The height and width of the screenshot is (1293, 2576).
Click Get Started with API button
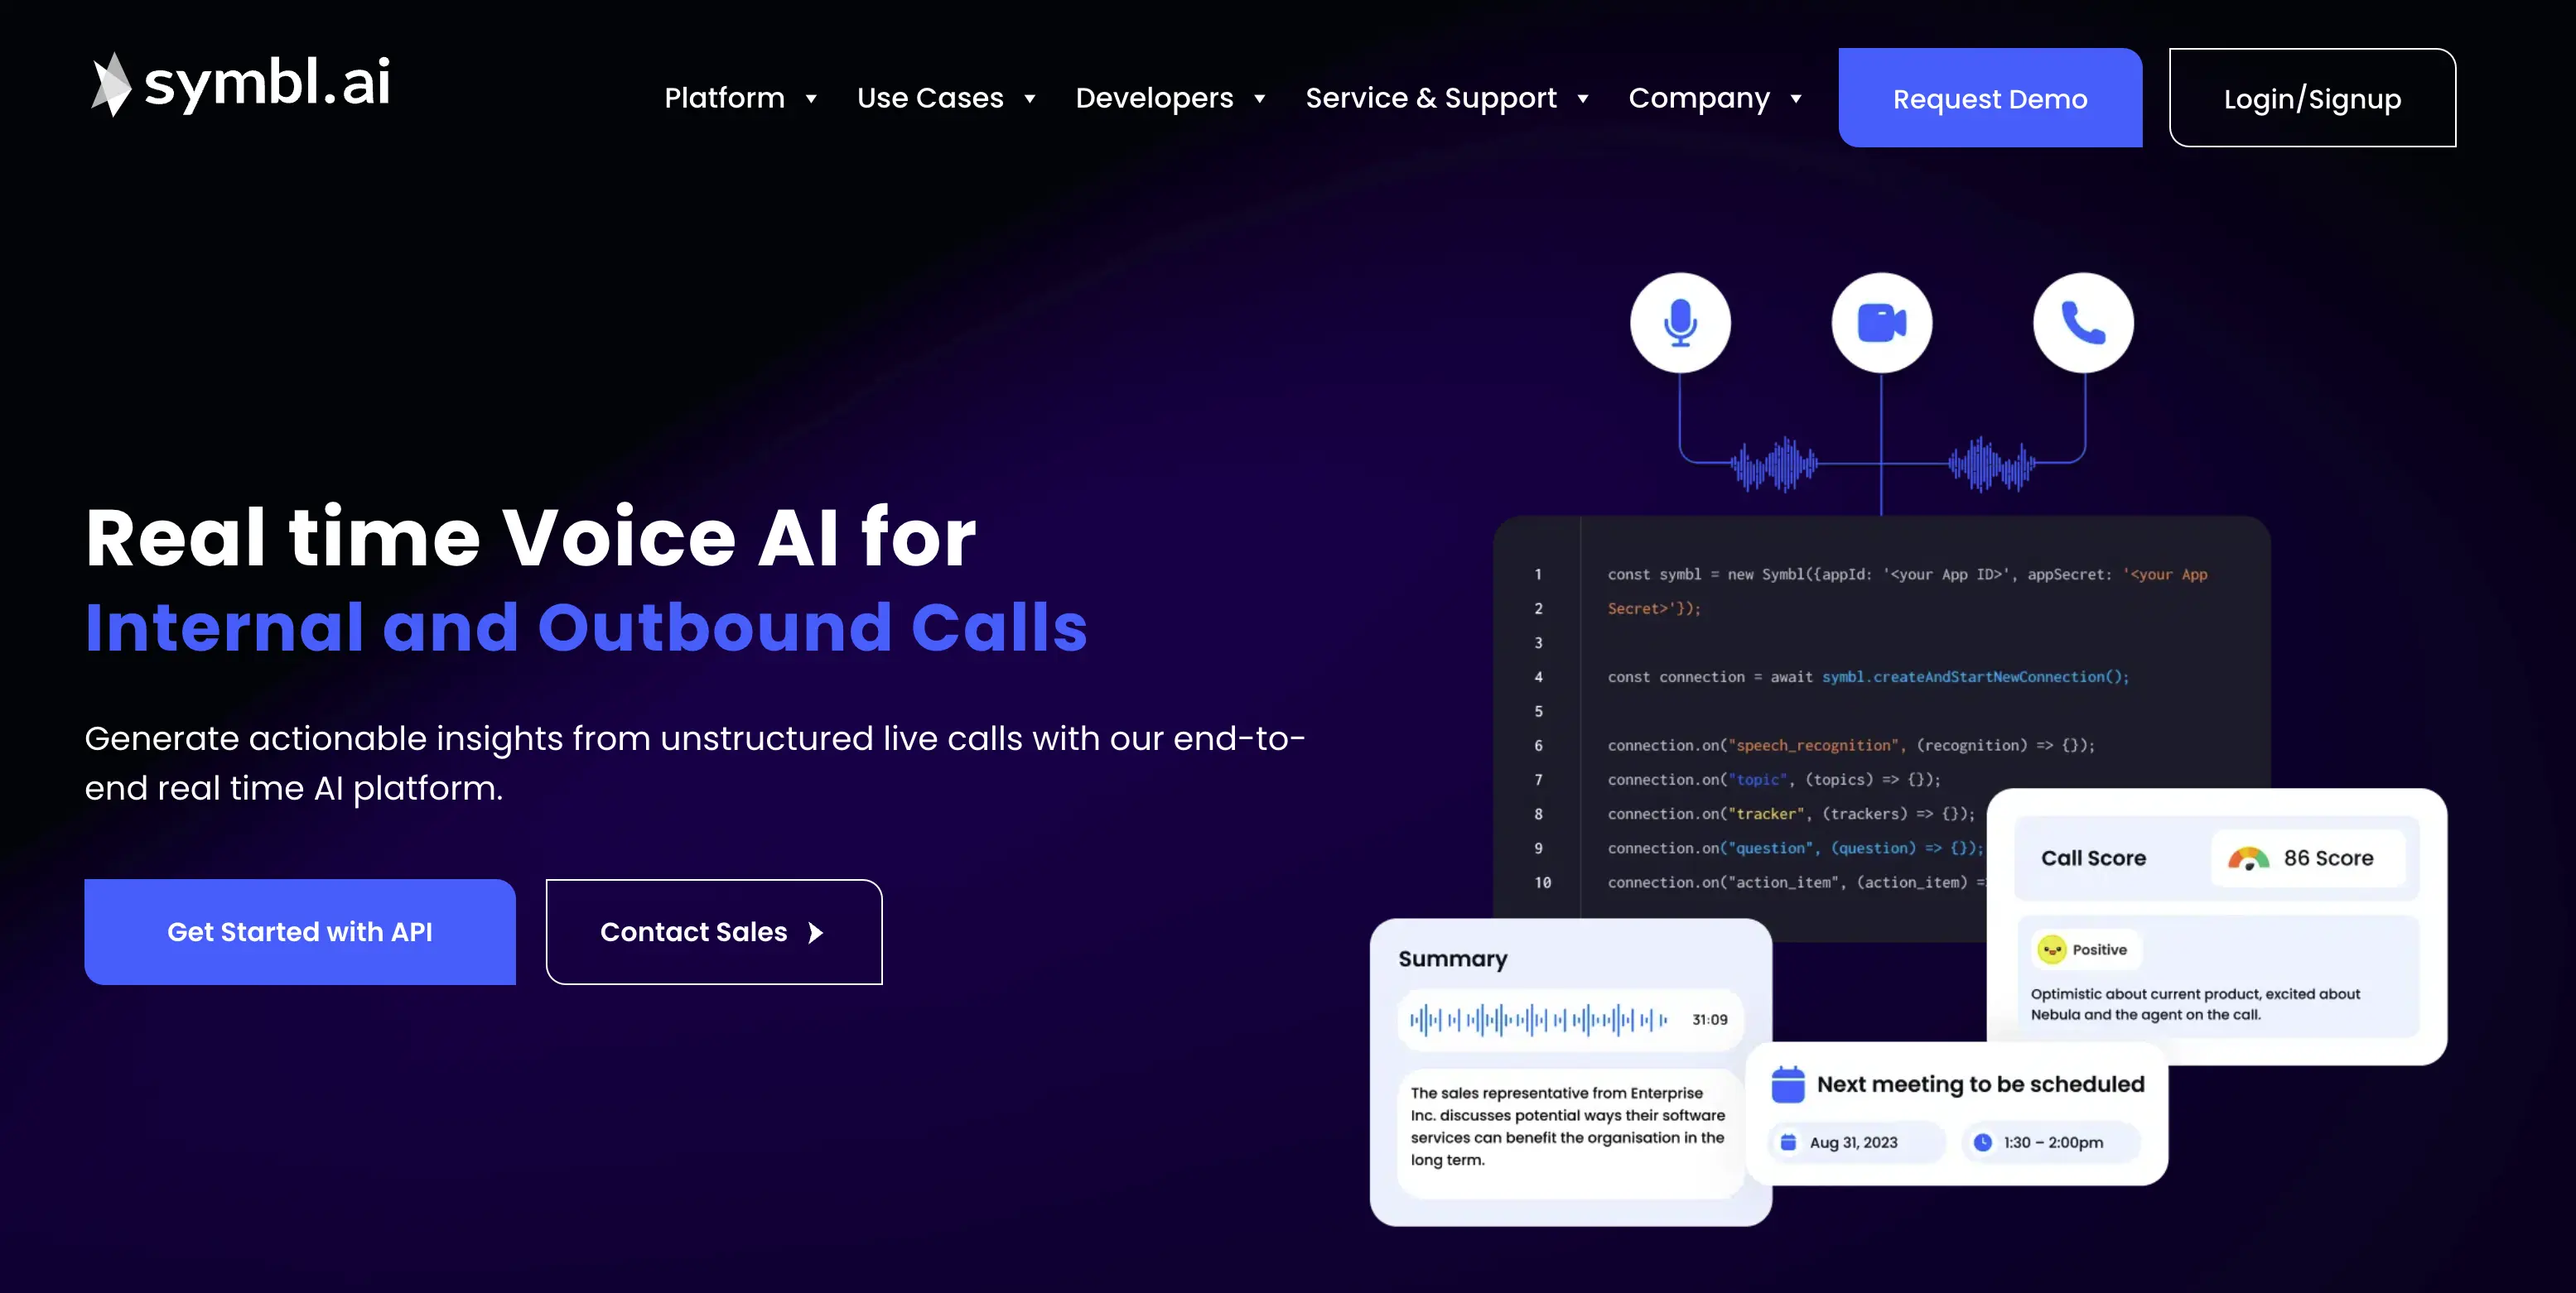click(301, 932)
